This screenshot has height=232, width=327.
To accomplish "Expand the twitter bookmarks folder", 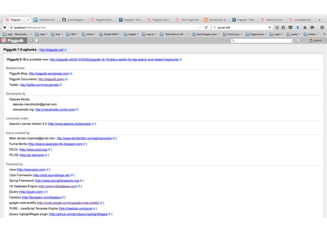I will [311, 34].
